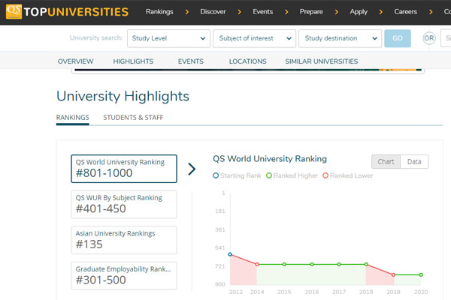Click the chevron after Rankings

tap(187, 12)
